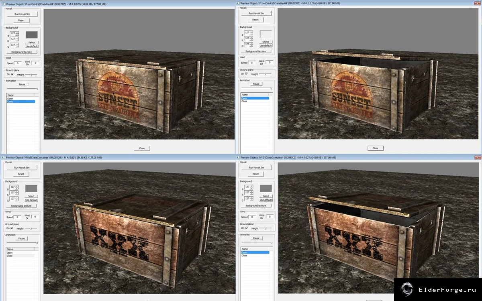This screenshot has width=482, height=301.
Task: Adjust ground Height slider in open Sunset crate window
Action: (x=266, y=74)
